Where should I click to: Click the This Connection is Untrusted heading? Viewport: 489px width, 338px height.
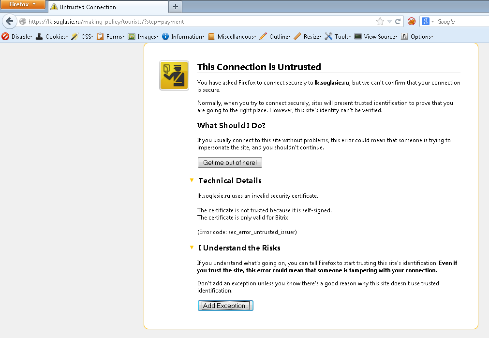(x=259, y=67)
